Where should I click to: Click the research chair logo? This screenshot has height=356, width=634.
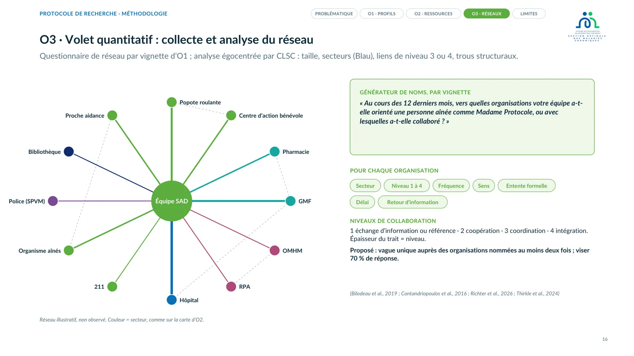[587, 27]
